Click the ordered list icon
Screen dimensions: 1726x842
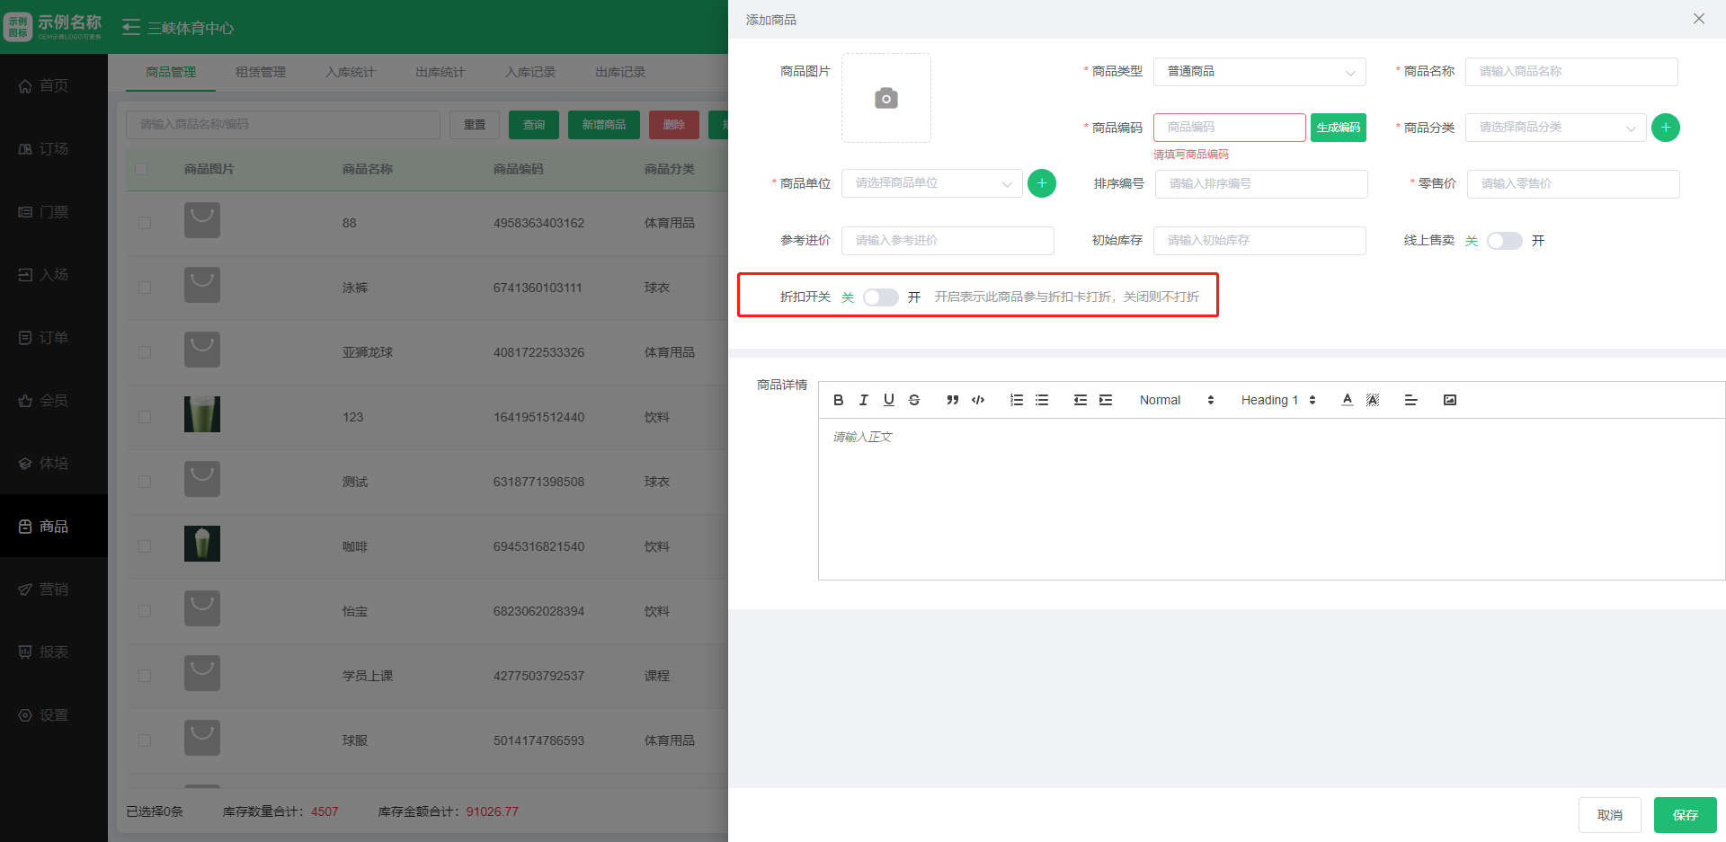[1016, 400]
